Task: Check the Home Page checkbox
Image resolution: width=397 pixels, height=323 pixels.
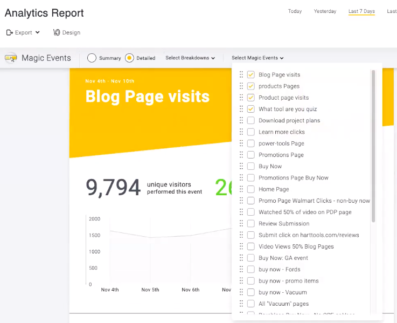Action: click(x=250, y=189)
